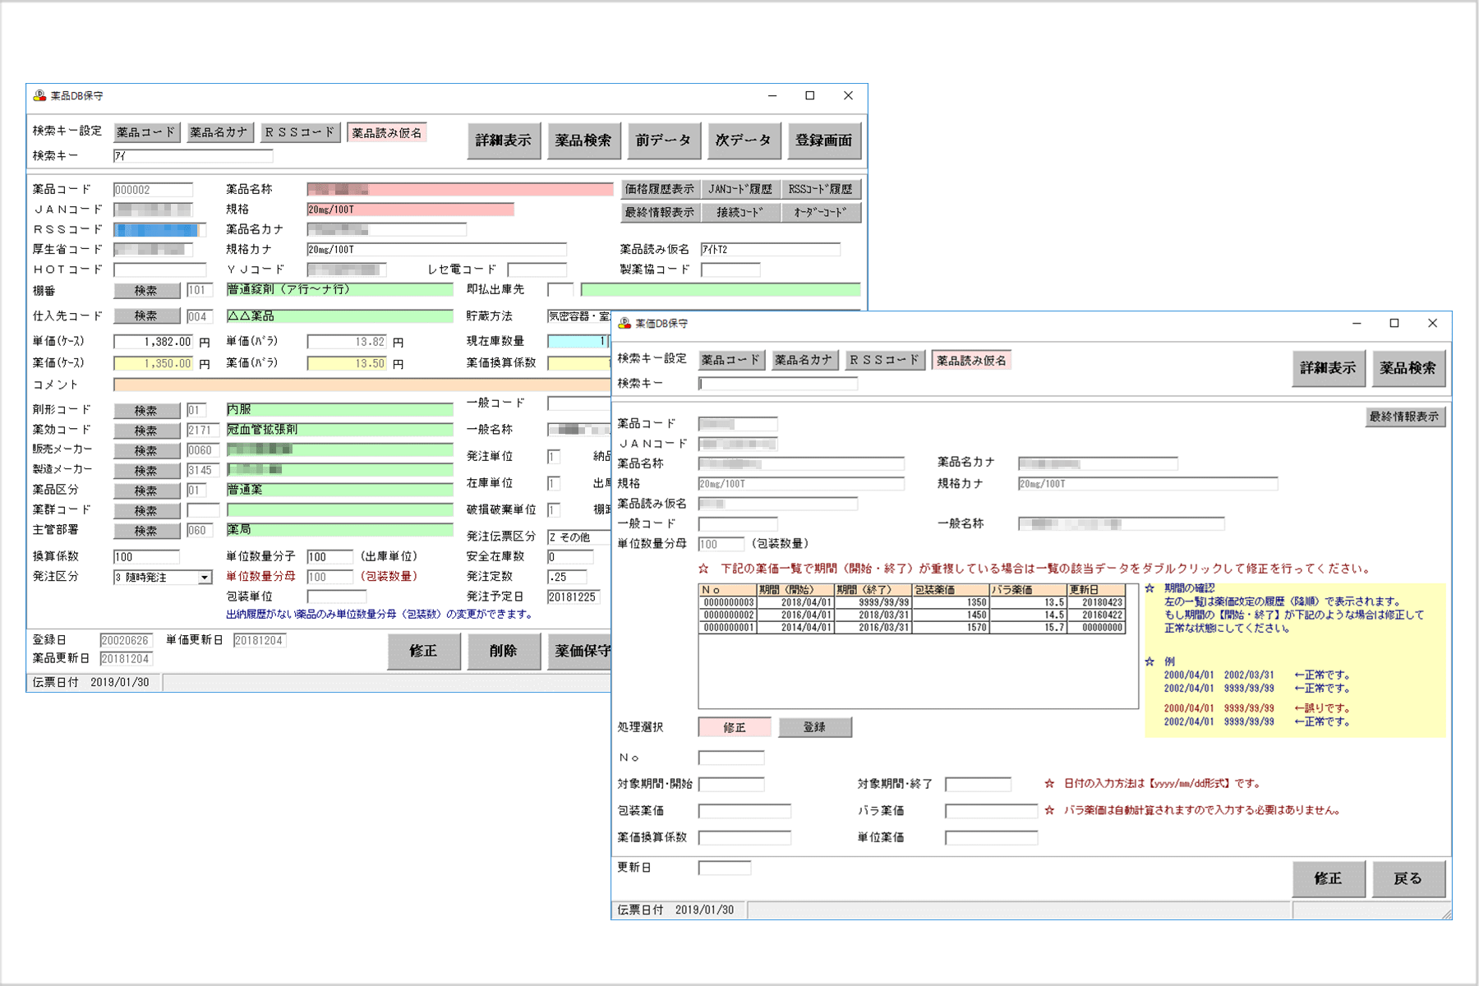Click 検索 button next to 薬群コード
Image resolution: width=1479 pixels, height=986 pixels.
click(146, 510)
